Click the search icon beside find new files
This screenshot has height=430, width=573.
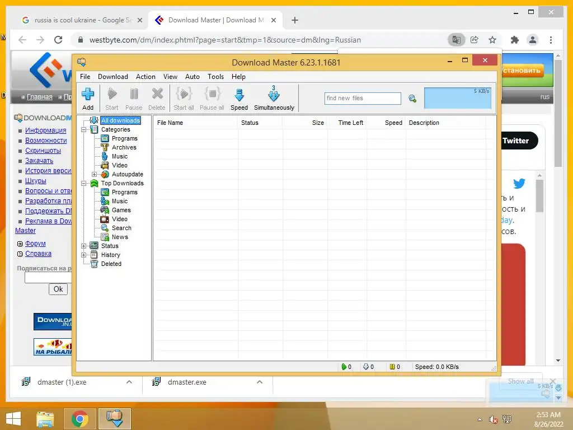click(x=412, y=99)
